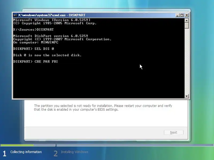Click the console scrollbar down arrow
Viewport: 214px width, 160px height.
pos(186,96)
